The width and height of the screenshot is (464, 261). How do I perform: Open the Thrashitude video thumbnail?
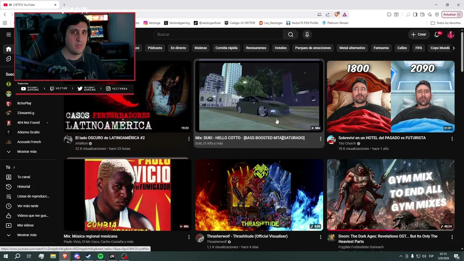coord(259,195)
